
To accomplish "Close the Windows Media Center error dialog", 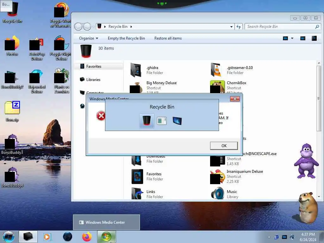I will tap(235, 99).
